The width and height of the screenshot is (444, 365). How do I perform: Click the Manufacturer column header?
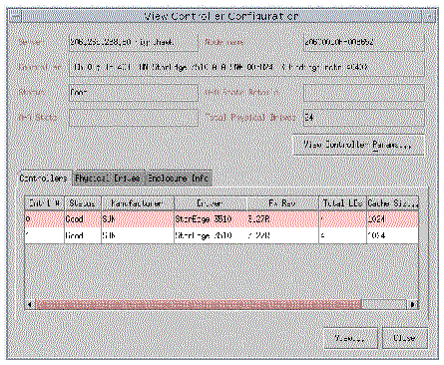138,203
